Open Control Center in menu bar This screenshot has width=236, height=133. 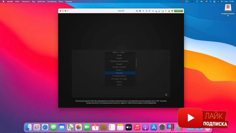pos(214,1)
